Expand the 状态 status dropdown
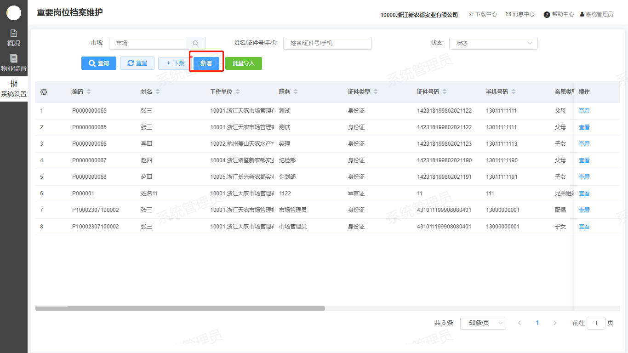This screenshot has height=353, width=628. [493, 43]
